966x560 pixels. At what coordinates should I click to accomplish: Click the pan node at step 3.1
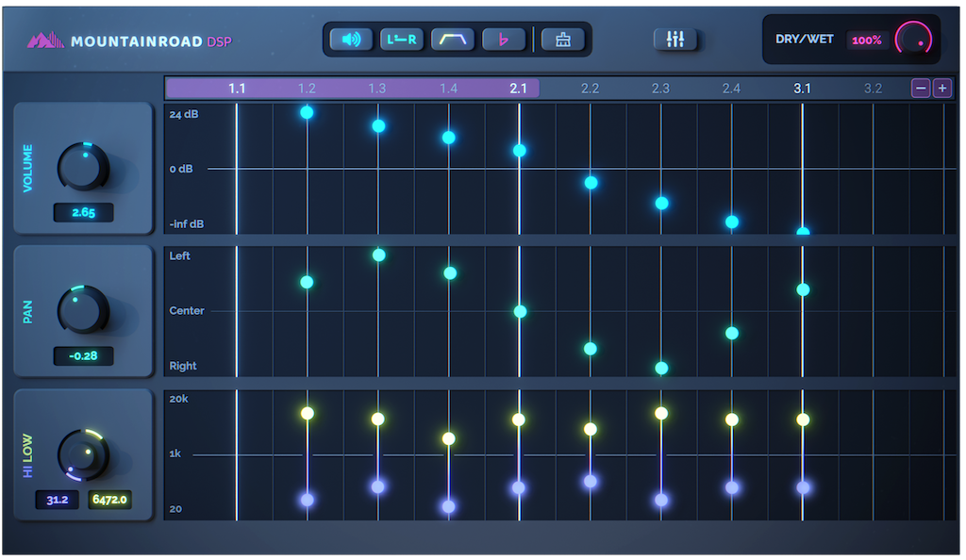click(803, 289)
